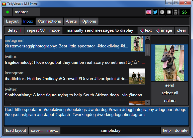The height and width of the screenshot is (138, 193).
Task: Open the Options tab
Action: click(89, 21)
